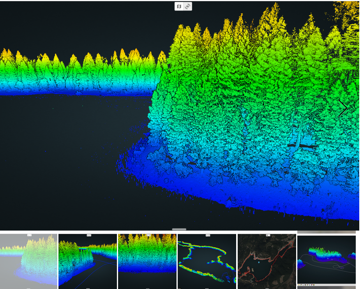This screenshot has width=362, height=289.
Task: Click the corner icon on the contour-outline thumbnail
Action: [x=207, y=236]
